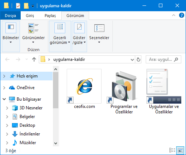Switch to the Giriş tab

pos(30,16)
